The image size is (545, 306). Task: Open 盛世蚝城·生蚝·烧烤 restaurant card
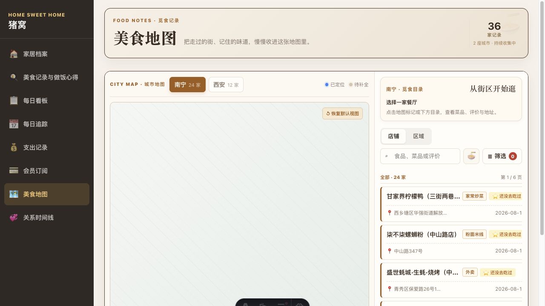[x=451, y=280]
